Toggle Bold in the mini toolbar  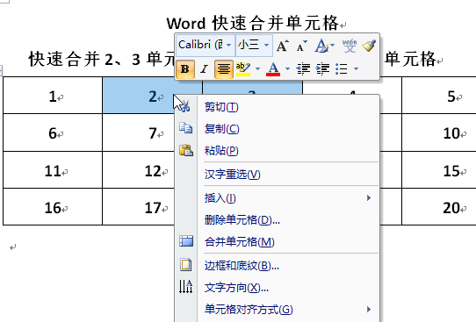[185, 69]
